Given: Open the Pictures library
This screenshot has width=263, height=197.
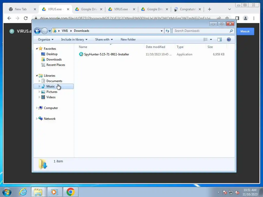Looking at the screenshot, I should [x=52, y=92].
